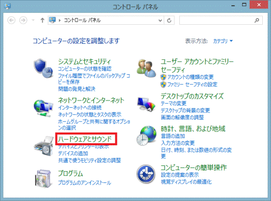This screenshot has width=271, height=201.
Task: Open プログラムのアンインストール link
Action: [84, 182]
